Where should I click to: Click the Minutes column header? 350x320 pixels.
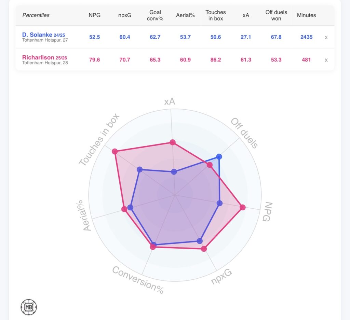tap(306, 15)
